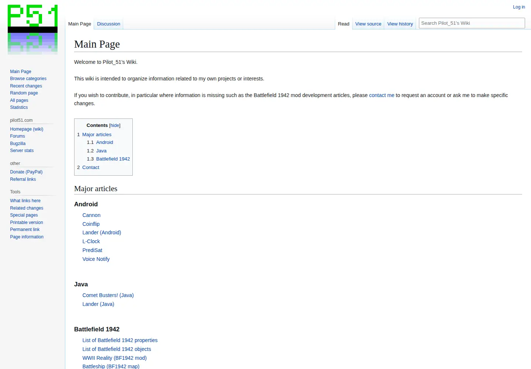Open the Donate (PayPal) link
The image size is (531, 369).
(x=26, y=172)
